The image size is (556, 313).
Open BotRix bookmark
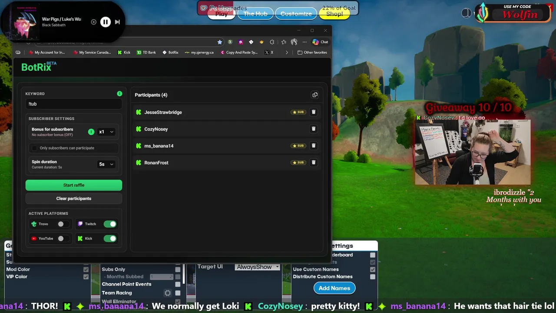pyautogui.click(x=170, y=52)
